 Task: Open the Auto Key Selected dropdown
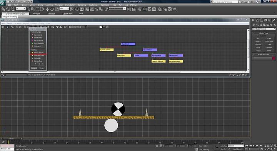coord(236,146)
